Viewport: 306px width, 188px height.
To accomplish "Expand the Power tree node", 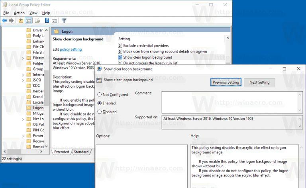I will (23, 136).
